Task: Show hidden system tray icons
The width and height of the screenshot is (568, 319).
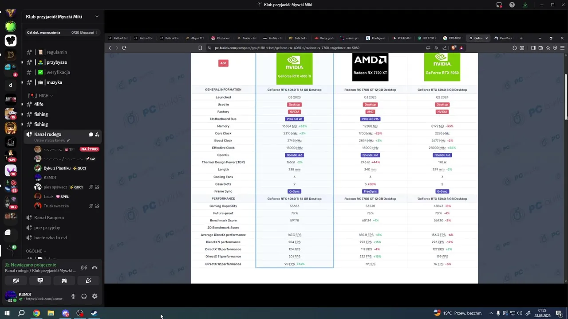Action: coord(491,313)
